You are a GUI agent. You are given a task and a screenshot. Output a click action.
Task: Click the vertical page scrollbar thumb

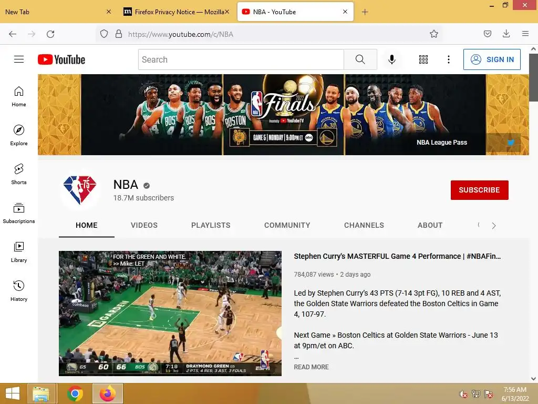pos(533,77)
